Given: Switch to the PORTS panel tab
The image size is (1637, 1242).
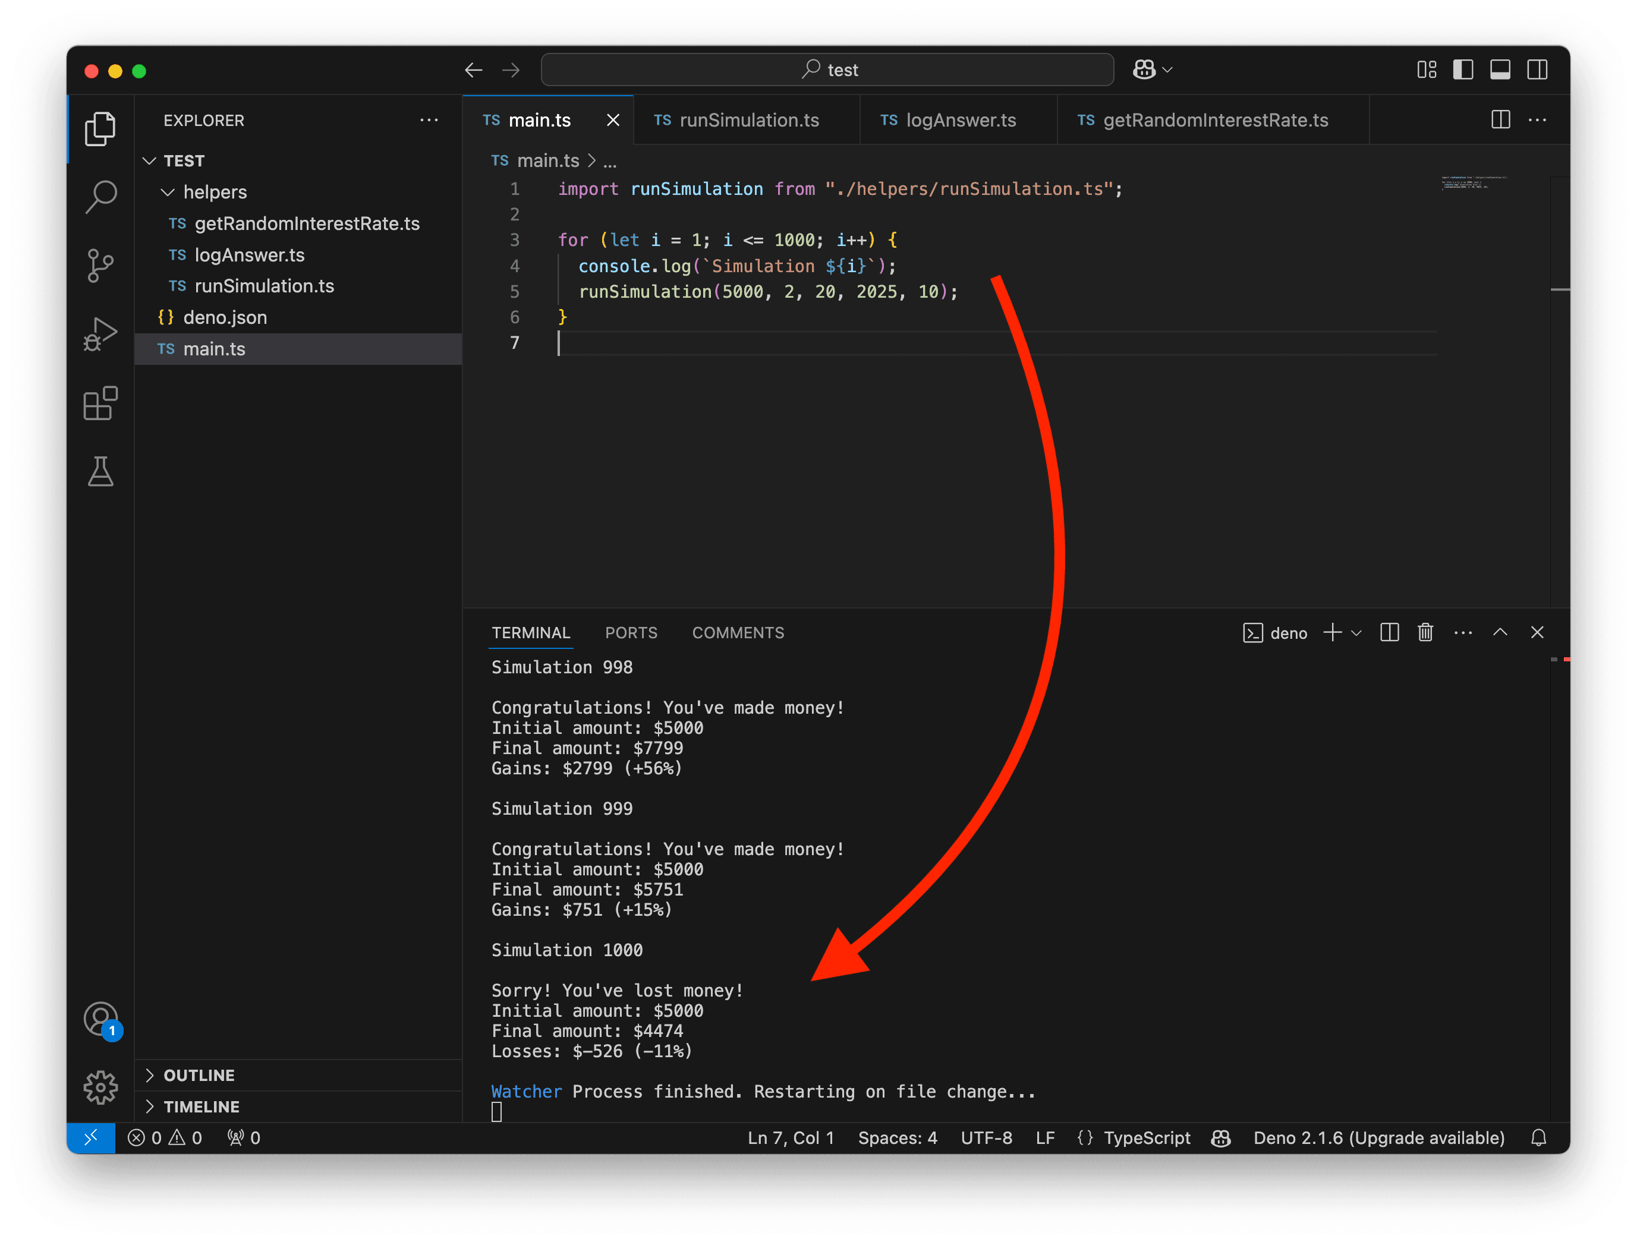Looking at the screenshot, I should [x=631, y=633].
